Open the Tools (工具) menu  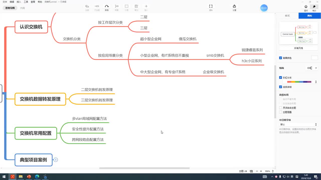[x=26, y=2]
